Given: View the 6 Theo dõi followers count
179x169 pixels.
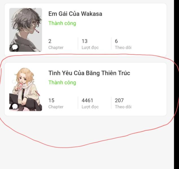Looking at the screenshot, I should pyautogui.click(x=116, y=41).
